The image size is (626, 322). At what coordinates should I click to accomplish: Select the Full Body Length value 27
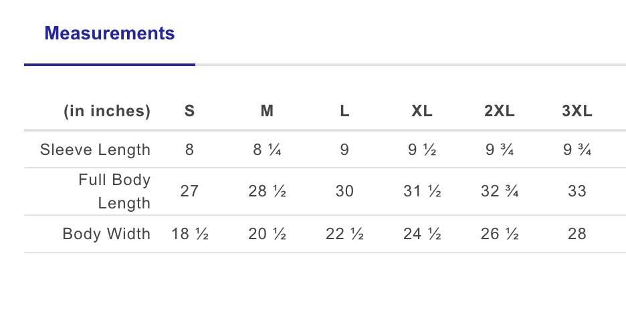(190, 192)
